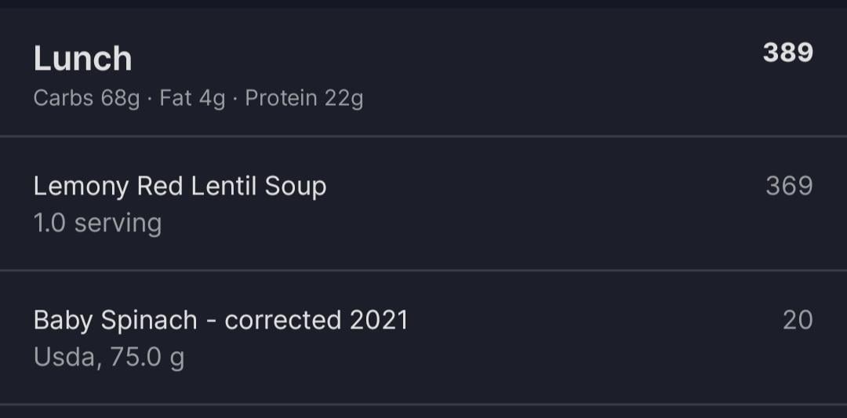Viewport: 847px width, 418px height.
Task: Select the Protein 22g macro label
Action: coord(304,99)
